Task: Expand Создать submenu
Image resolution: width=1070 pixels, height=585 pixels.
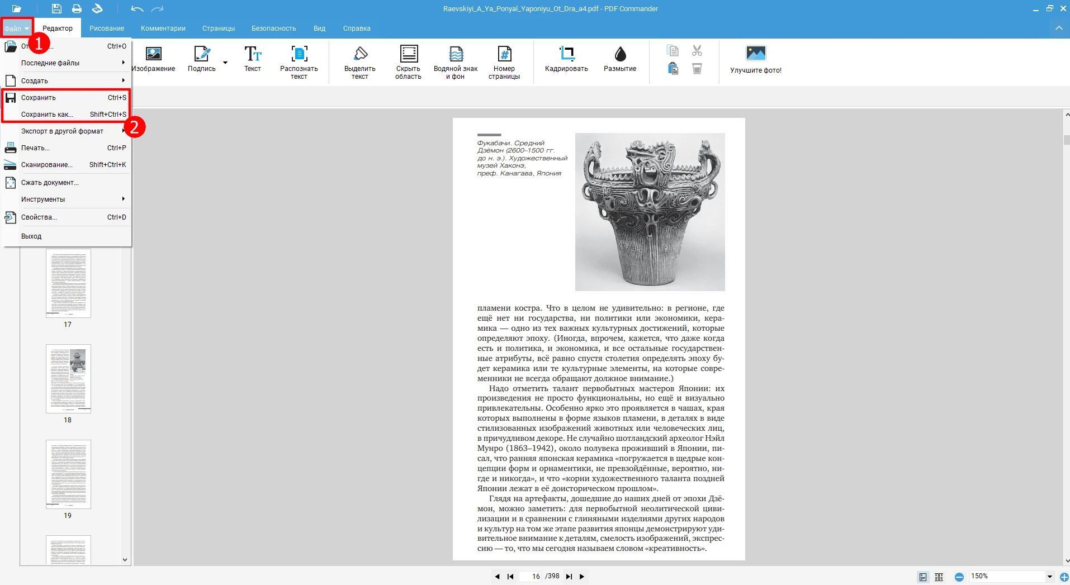Action: (67, 81)
